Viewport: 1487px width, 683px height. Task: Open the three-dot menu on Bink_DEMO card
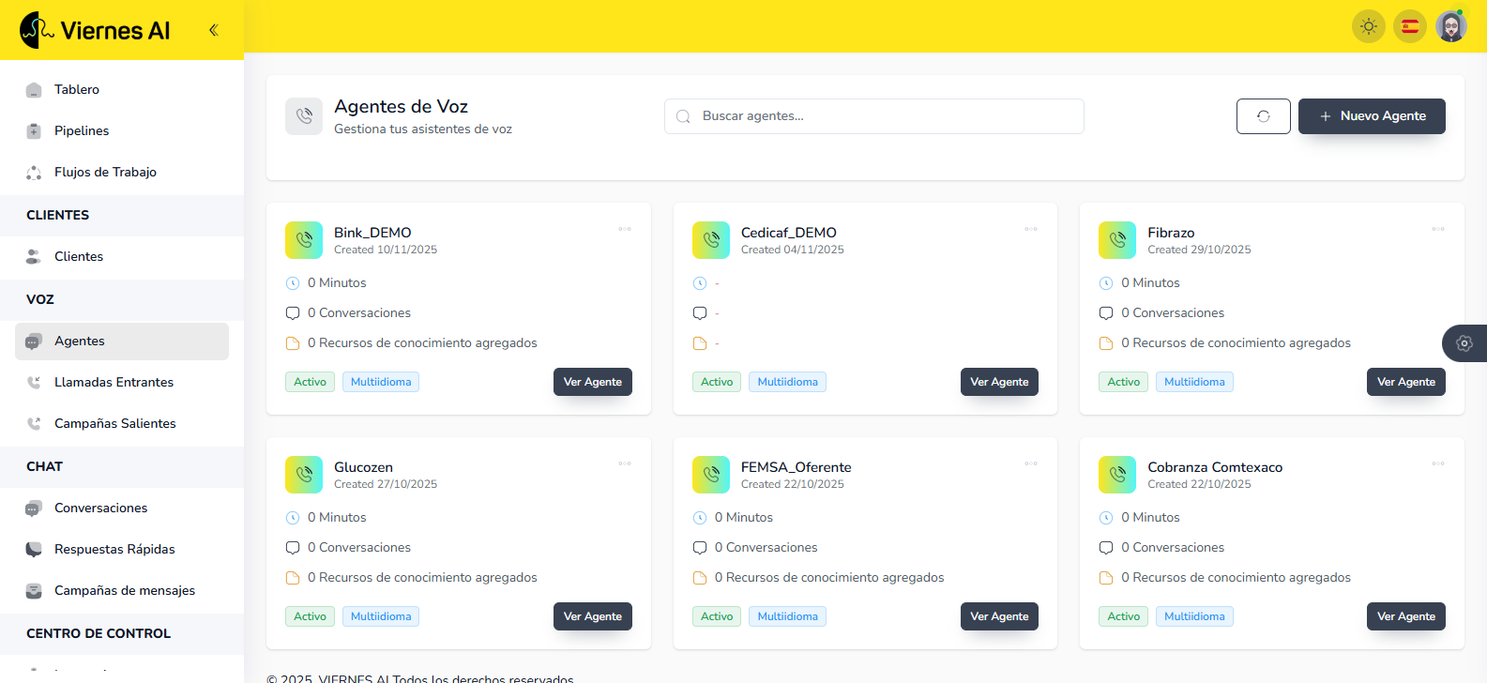point(625,229)
